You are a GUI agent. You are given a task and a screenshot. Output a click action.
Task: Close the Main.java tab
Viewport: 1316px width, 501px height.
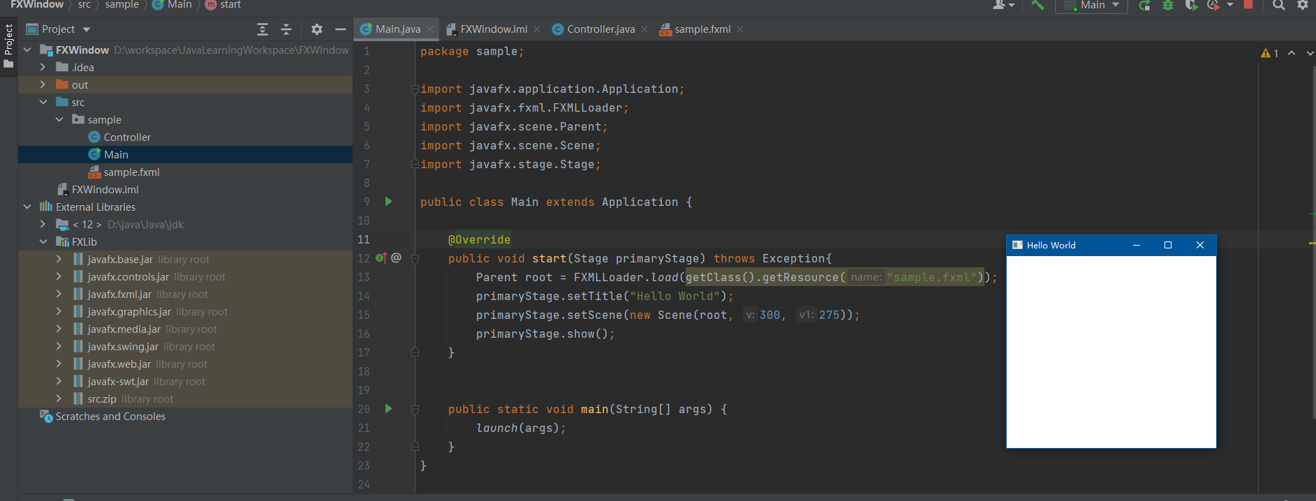[x=430, y=29]
